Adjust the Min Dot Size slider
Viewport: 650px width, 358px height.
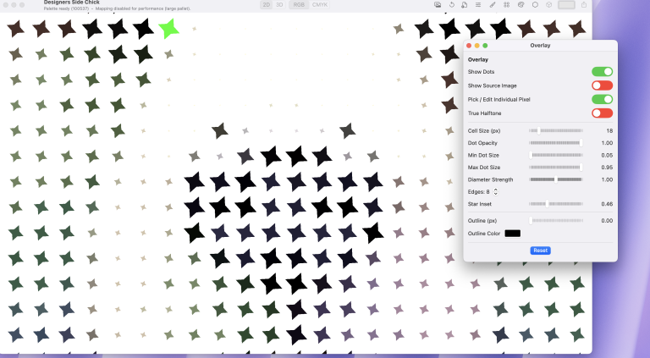(556, 155)
